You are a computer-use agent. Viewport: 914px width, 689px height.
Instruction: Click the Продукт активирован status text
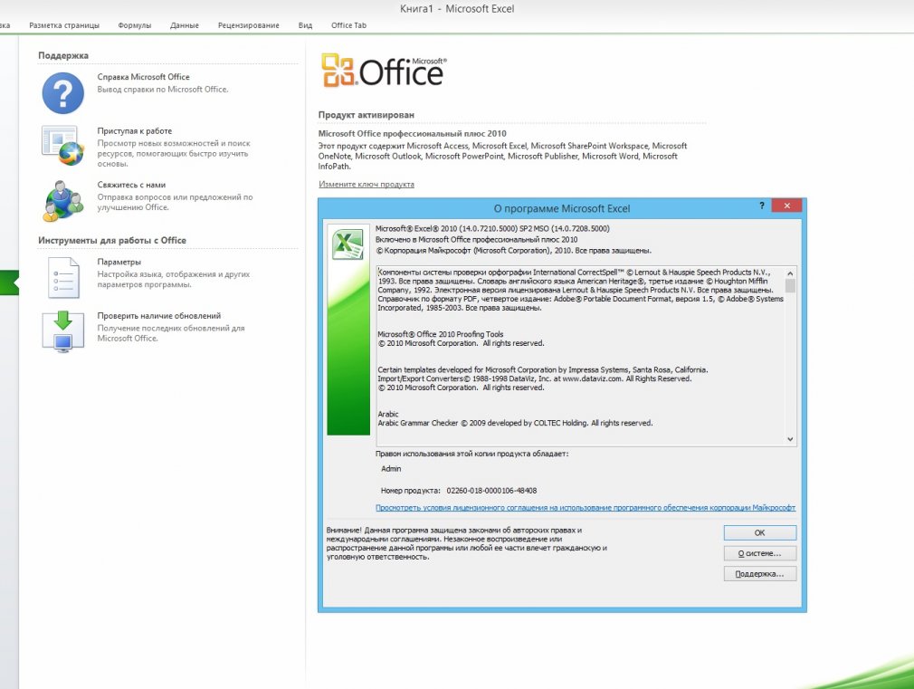(x=367, y=115)
